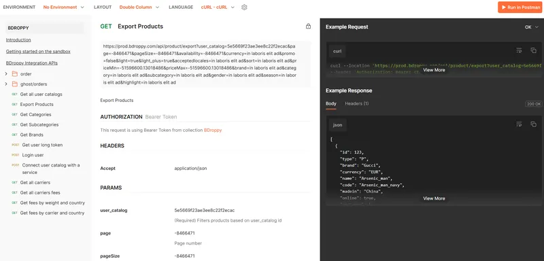Open the settings gear next to language

point(244,7)
